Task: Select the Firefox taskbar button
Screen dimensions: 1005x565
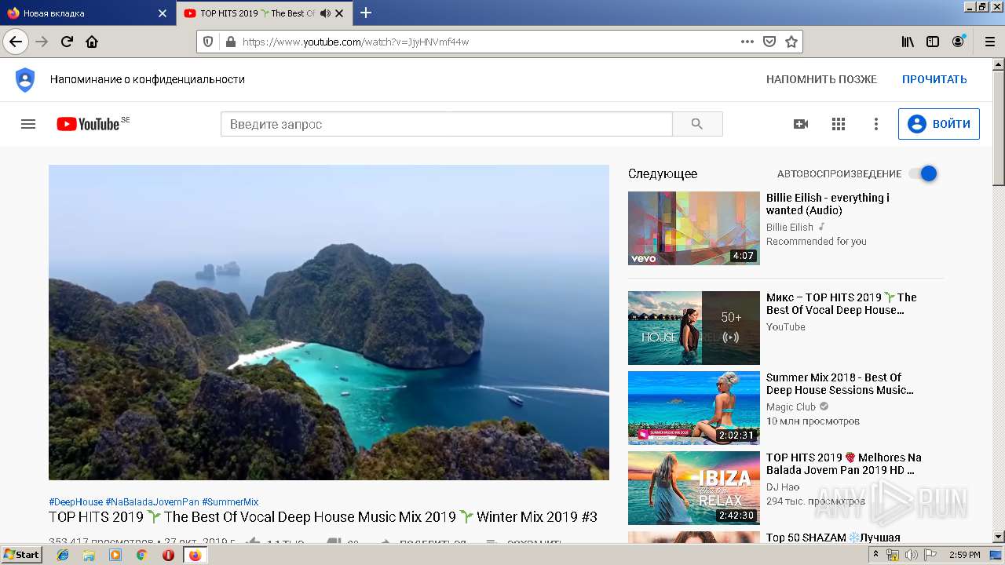Action: coord(195,555)
